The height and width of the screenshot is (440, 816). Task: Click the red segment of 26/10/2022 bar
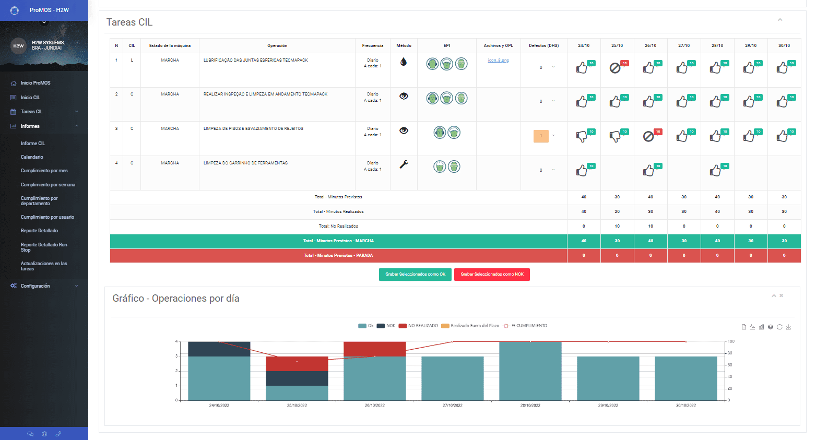click(375, 349)
